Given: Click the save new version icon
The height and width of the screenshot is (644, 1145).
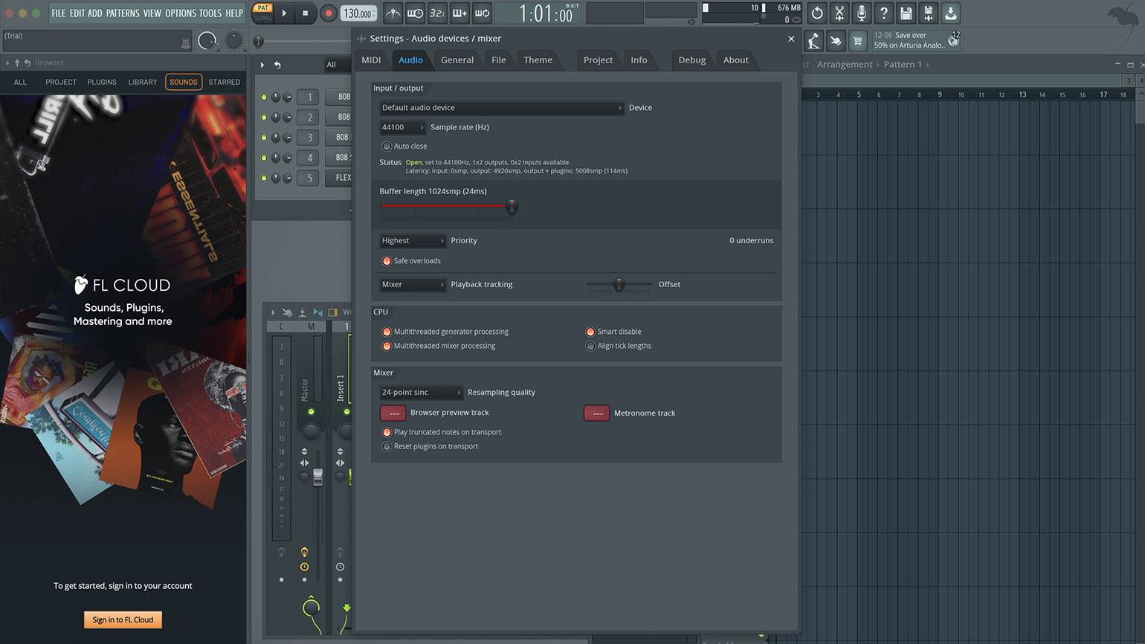Looking at the screenshot, I should (929, 13).
